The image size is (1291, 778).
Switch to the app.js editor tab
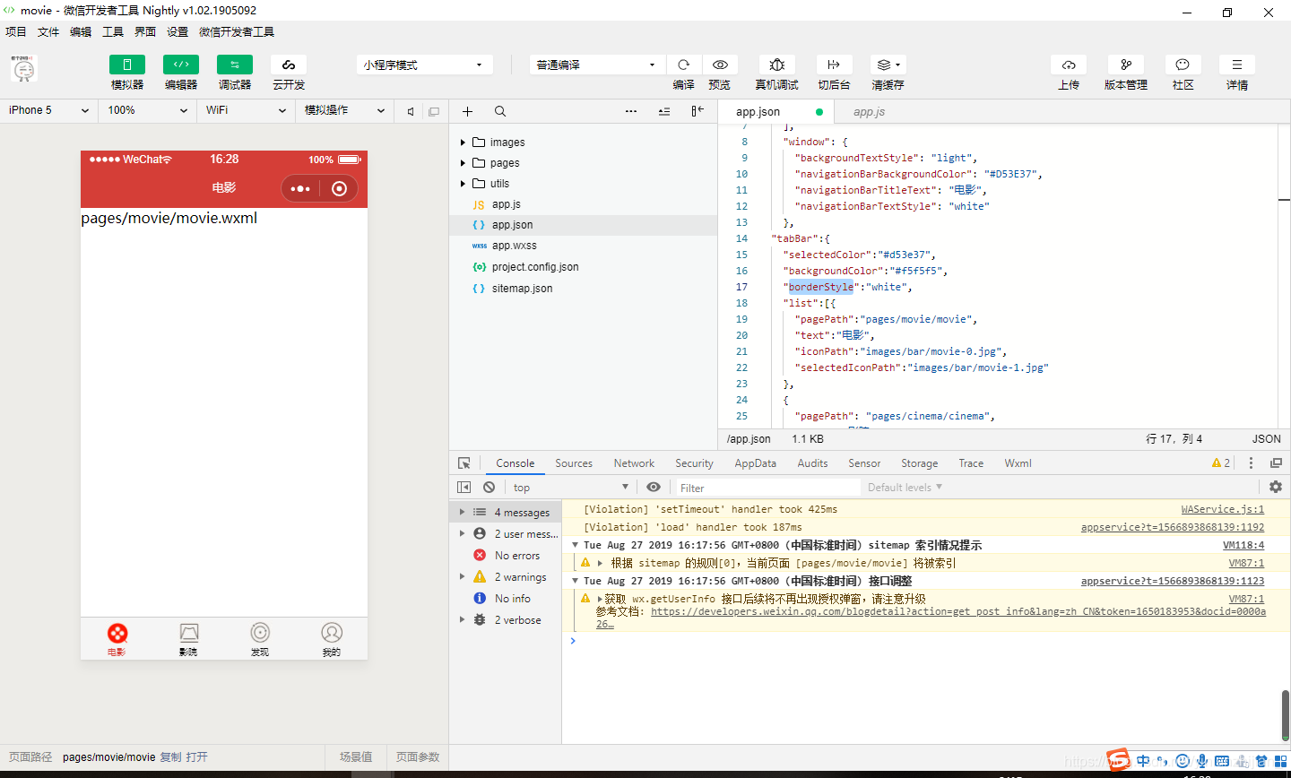click(869, 112)
